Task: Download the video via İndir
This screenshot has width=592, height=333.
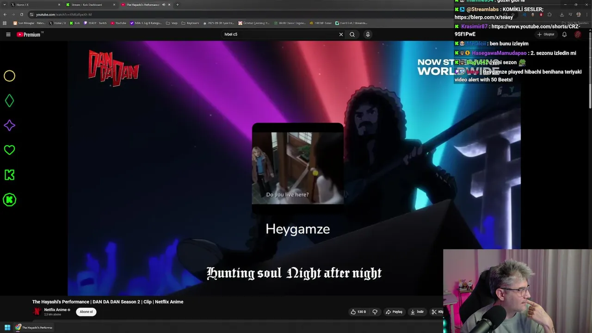Action: (x=417, y=312)
